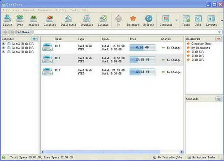Open the Search tool in toolbar
This screenshot has width=224, height=161.
tap(8, 21)
